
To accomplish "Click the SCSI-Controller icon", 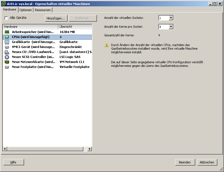I will [x=7, y=57].
